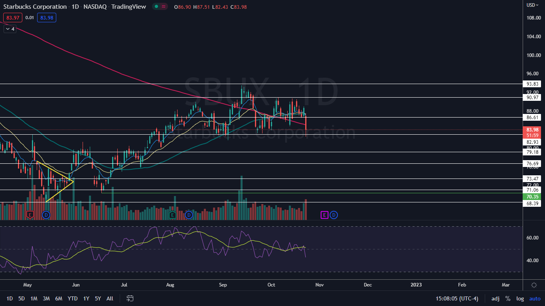Select the 5D time range

pos(22,298)
